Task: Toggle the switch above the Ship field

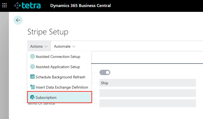Action: [x=105, y=72]
